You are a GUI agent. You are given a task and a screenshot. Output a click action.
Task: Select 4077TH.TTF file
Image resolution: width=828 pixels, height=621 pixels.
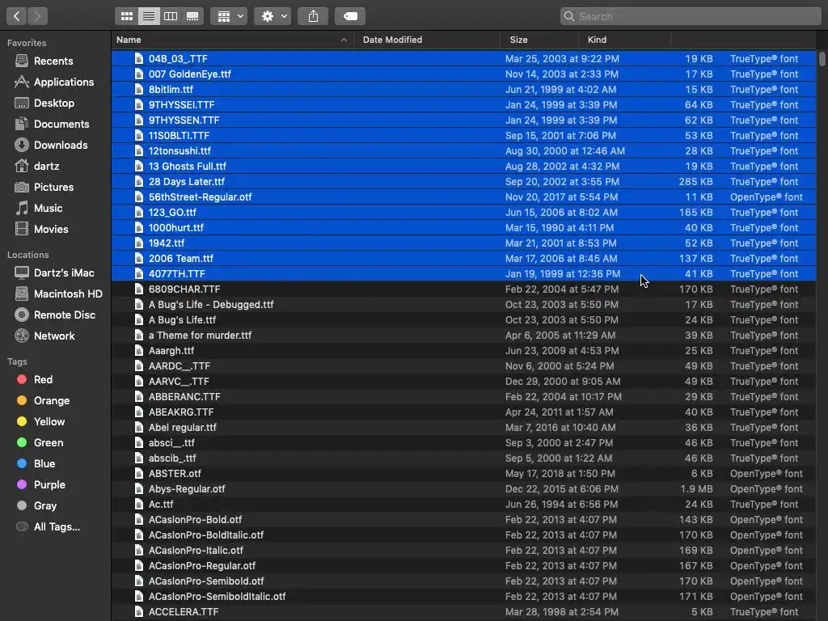click(x=463, y=273)
